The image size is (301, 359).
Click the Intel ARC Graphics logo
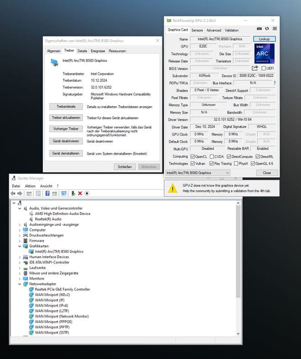point(265,53)
